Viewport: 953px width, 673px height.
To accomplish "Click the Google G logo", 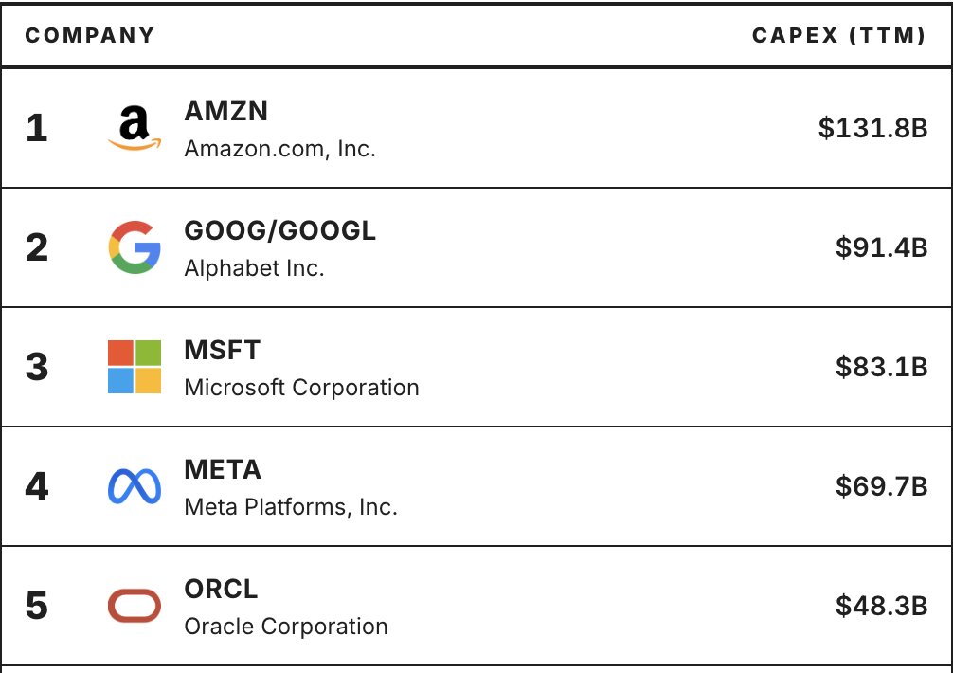I will pos(135,247).
